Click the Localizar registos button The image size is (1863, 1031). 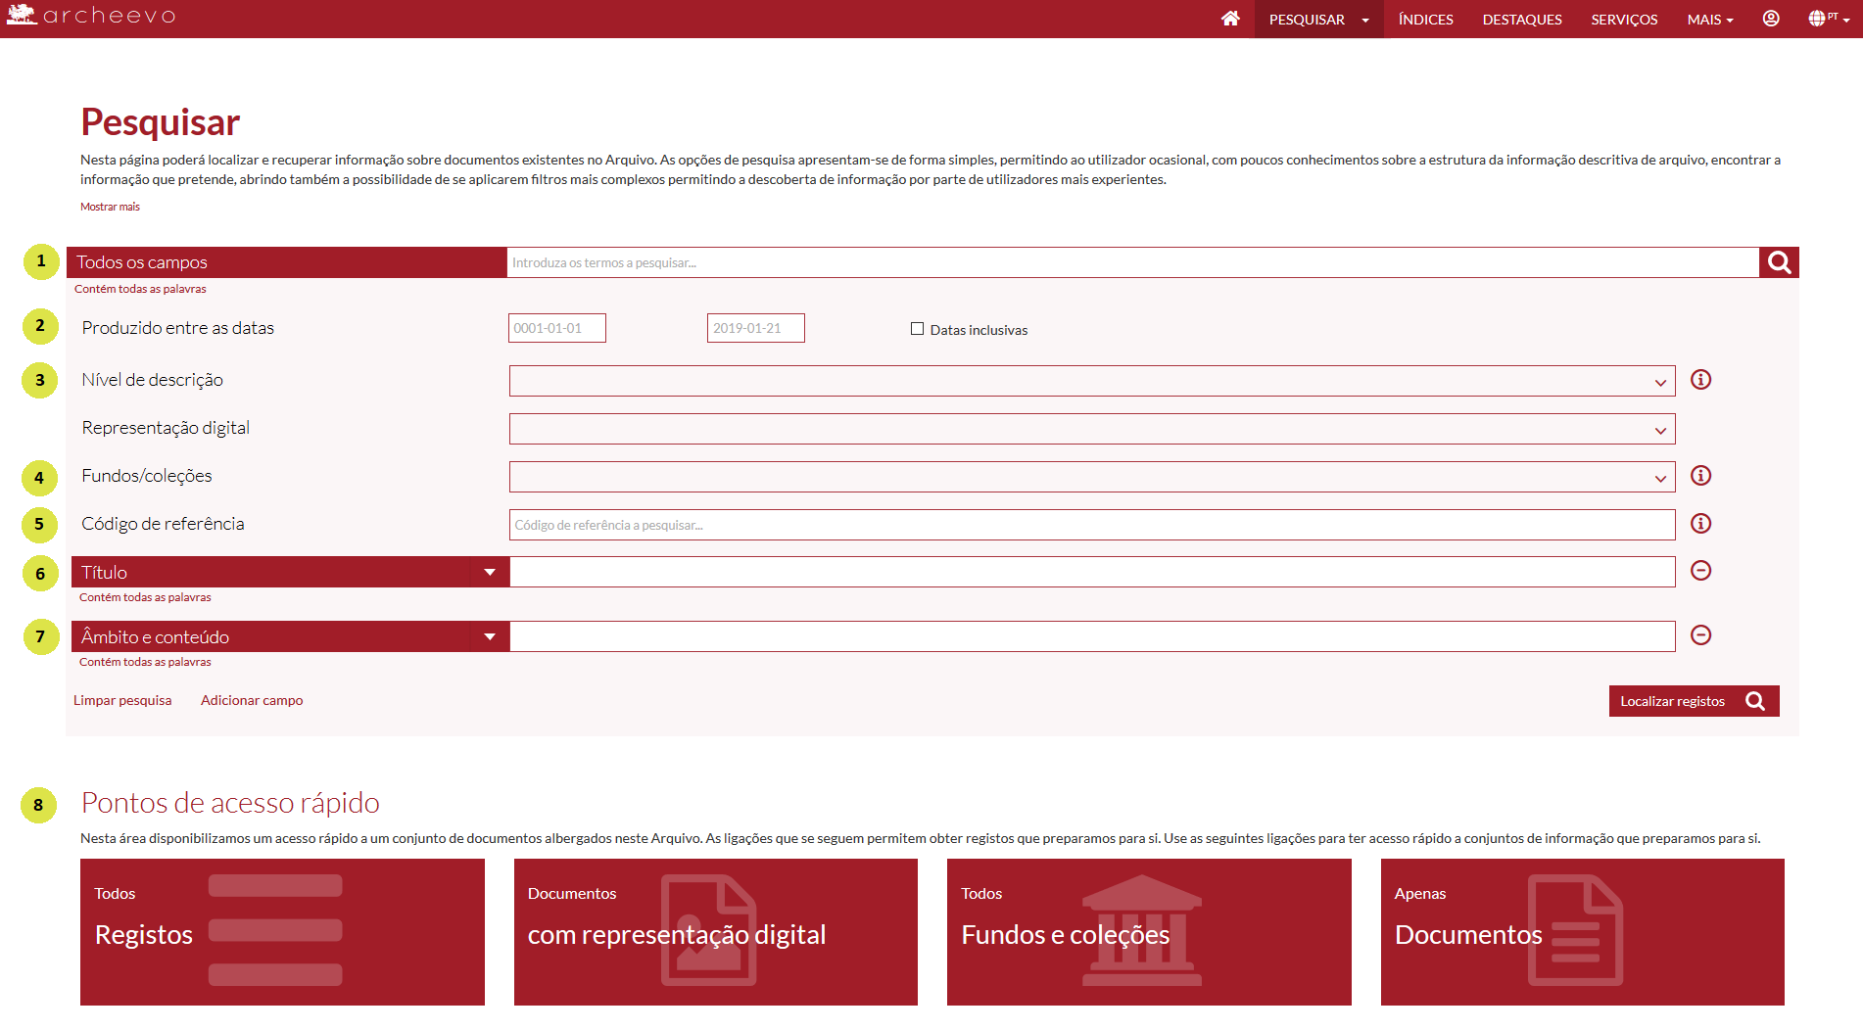[1693, 701]
